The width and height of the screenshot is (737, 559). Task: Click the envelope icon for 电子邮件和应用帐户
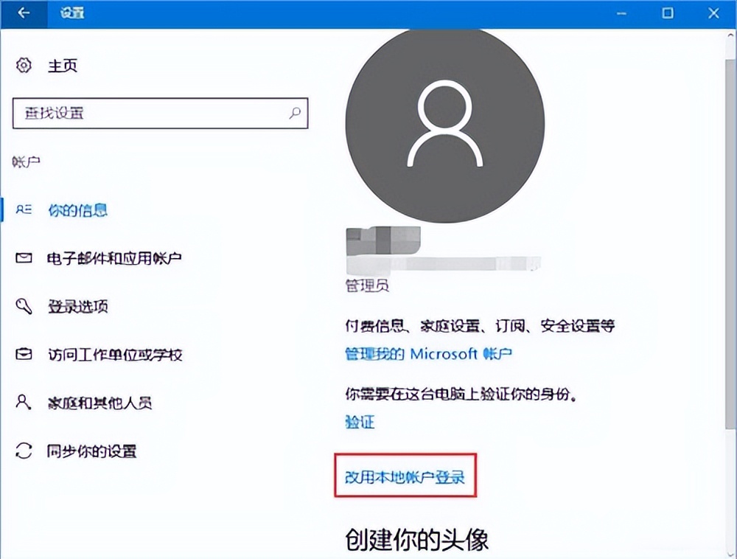click(24, 257)
